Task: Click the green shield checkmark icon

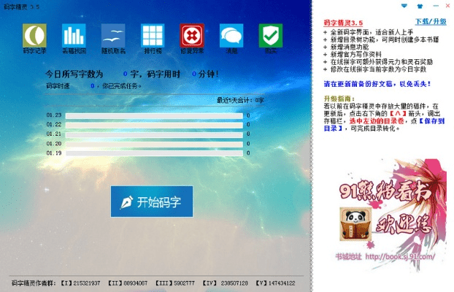Action: coord(271,36)
